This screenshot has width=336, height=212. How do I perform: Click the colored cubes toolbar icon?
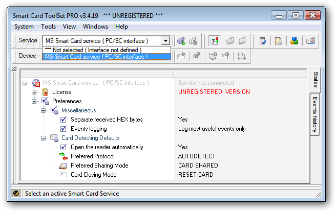pos(294,40)
